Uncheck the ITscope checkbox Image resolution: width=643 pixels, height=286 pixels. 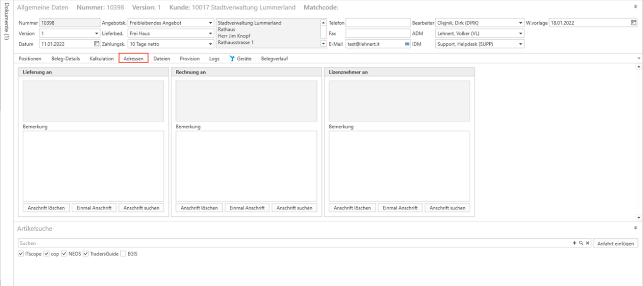point(21,254)
